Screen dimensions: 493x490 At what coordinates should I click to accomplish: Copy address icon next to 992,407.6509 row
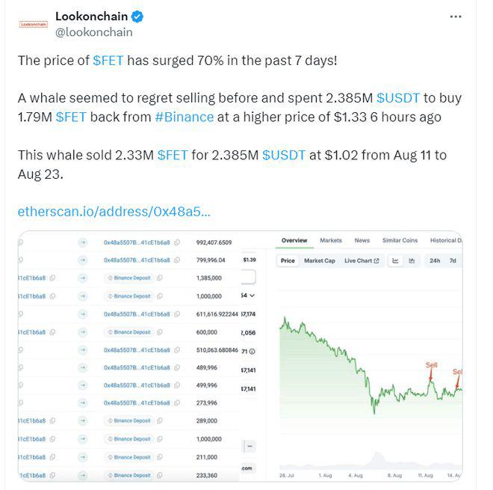click(177, 242)
